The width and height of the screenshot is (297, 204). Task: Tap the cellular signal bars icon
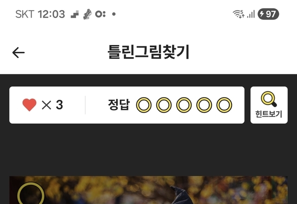[x=251, y=14]
